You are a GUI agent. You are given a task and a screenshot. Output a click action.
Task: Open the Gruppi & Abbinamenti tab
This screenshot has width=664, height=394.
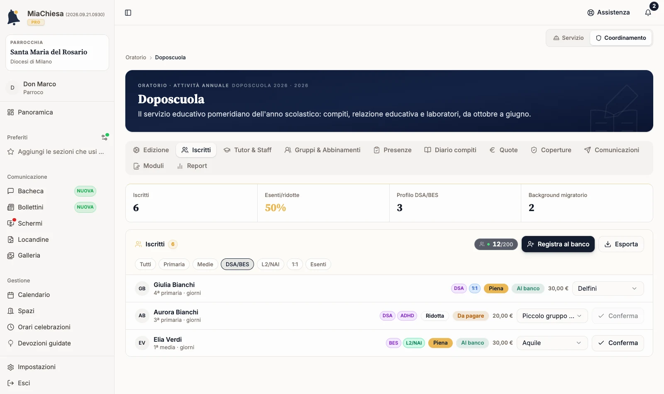[x=322, y=150]
